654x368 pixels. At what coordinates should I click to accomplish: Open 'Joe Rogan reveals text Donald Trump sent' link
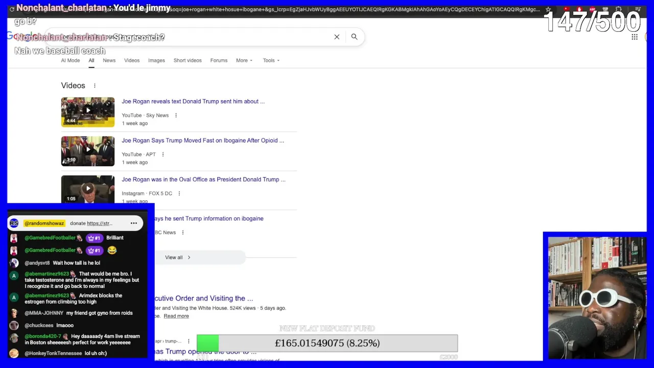tap(193, 101)
